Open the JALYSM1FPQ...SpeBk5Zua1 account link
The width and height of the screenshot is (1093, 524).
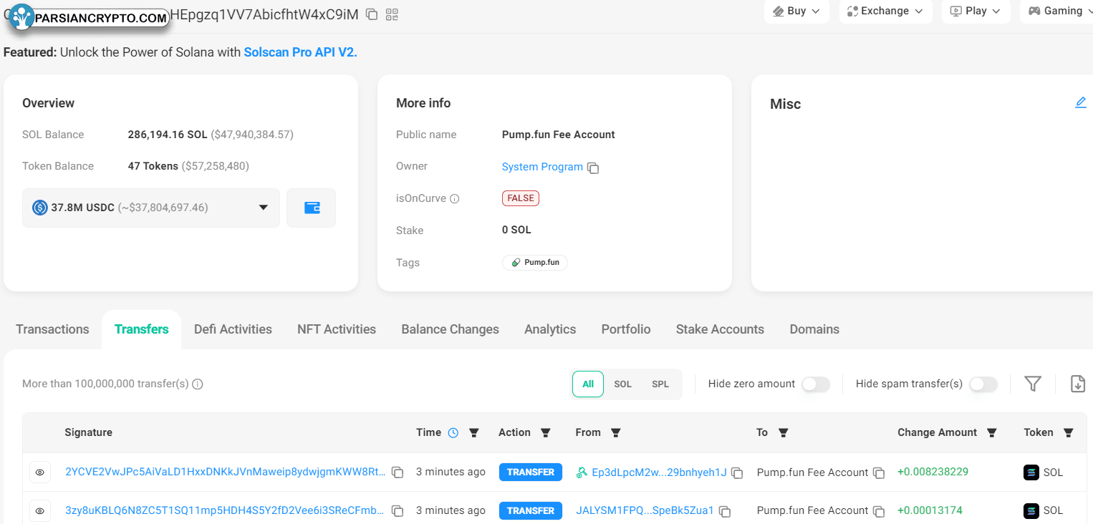pyautogui.click(x=645, y=511)
